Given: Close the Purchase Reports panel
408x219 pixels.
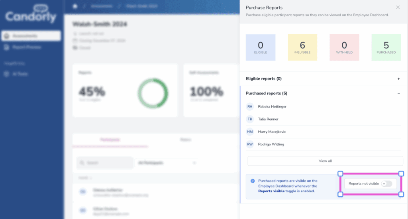Looking at the screenshot, I should pyautogui.click(x=398, y=8).
